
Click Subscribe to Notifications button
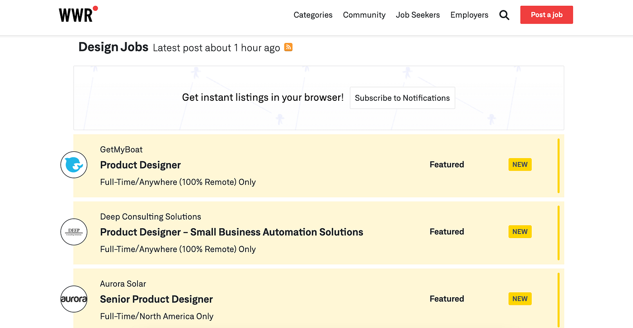tap(402, 98)
